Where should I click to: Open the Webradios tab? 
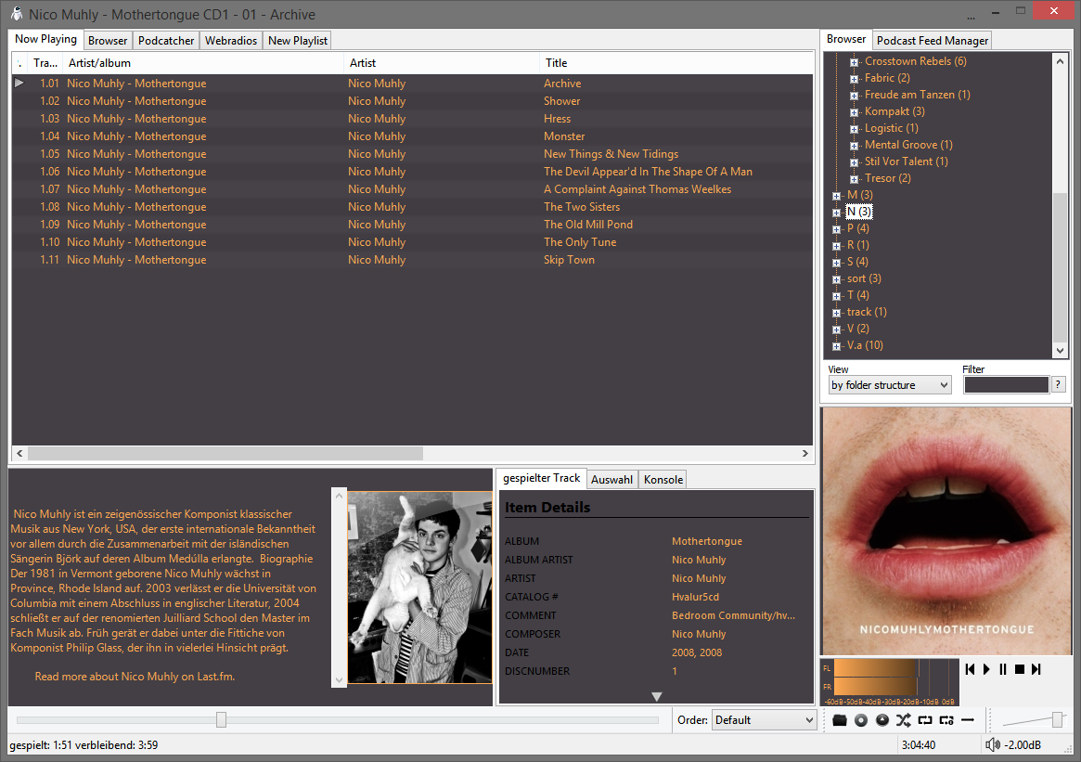click(x=231, y=41)
